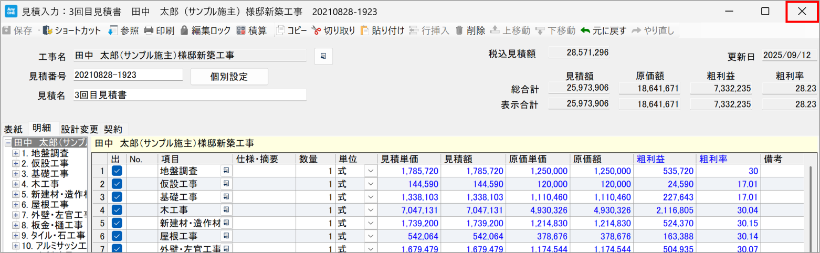820x253 pixels.
Task: Collapse the root 田中 太郎 tree node
Action: (8, 143)
